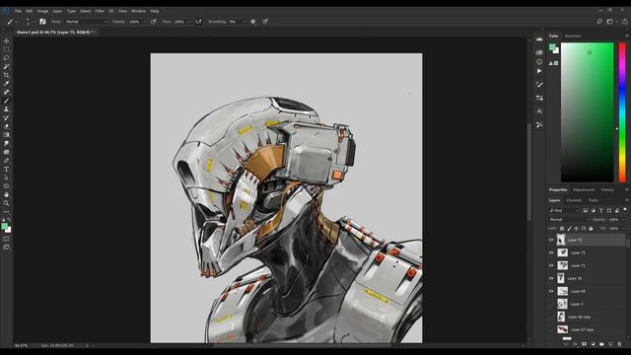Hide Layer 69 using its eye icon

pyautogui.click(x=551, y=291)
